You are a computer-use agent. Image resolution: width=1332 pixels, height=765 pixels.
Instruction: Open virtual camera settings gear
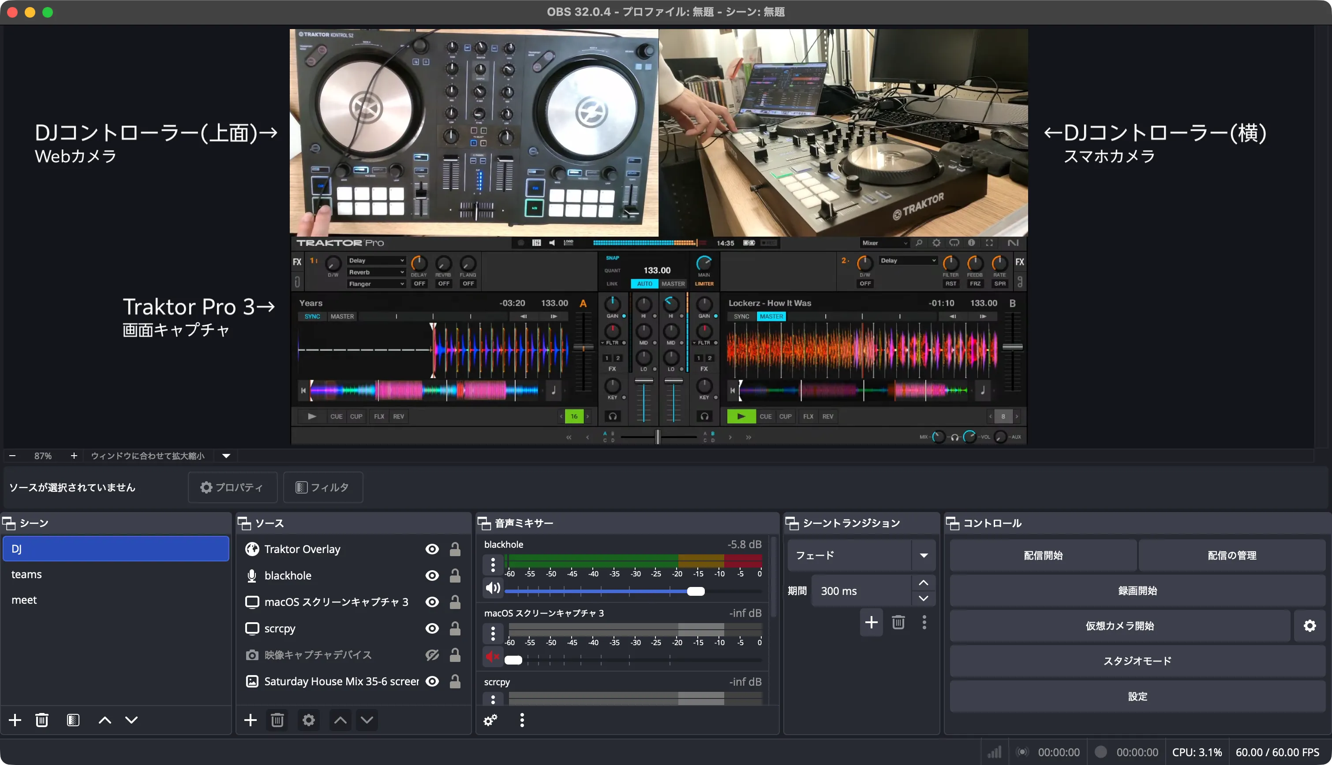1310,626
